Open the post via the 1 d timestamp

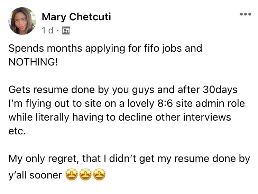coord(47,31)
